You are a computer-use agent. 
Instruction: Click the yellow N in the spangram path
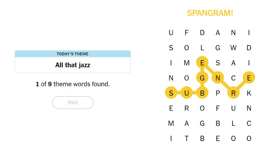(218, 78)
